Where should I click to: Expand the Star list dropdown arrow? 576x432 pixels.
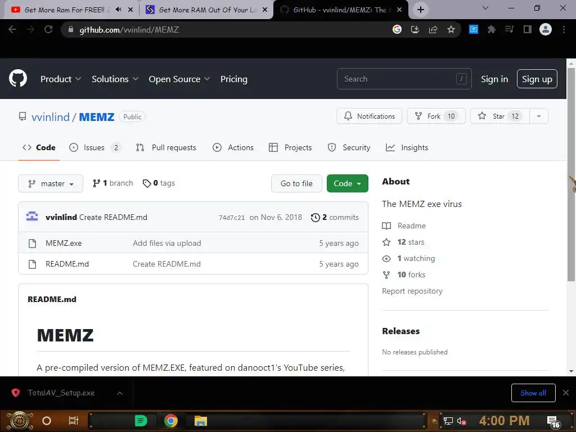pyautogui.click(x=539, y=116)
